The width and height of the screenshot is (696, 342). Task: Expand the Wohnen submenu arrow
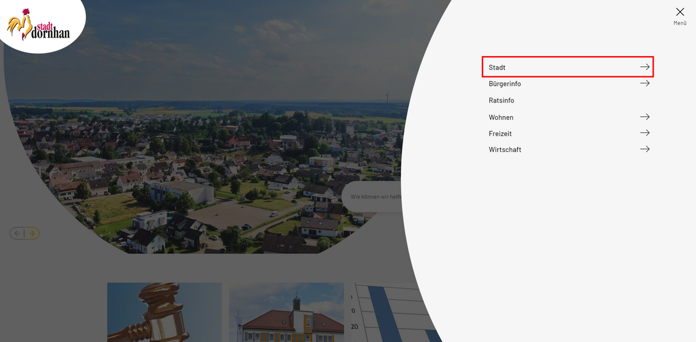pyautogui.click(x=644, y=117)
